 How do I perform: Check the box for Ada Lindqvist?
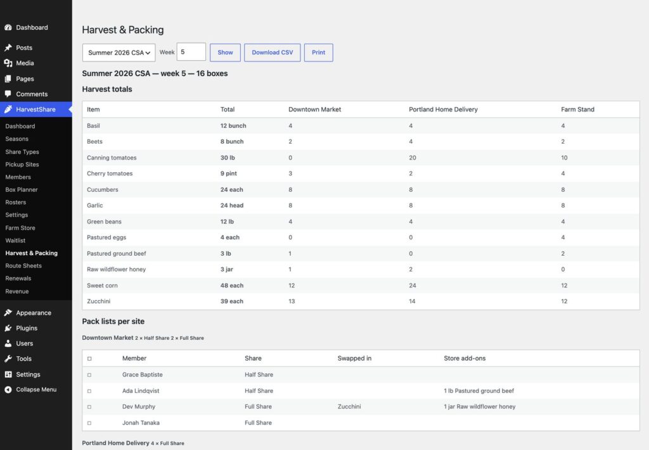[89, 391]
